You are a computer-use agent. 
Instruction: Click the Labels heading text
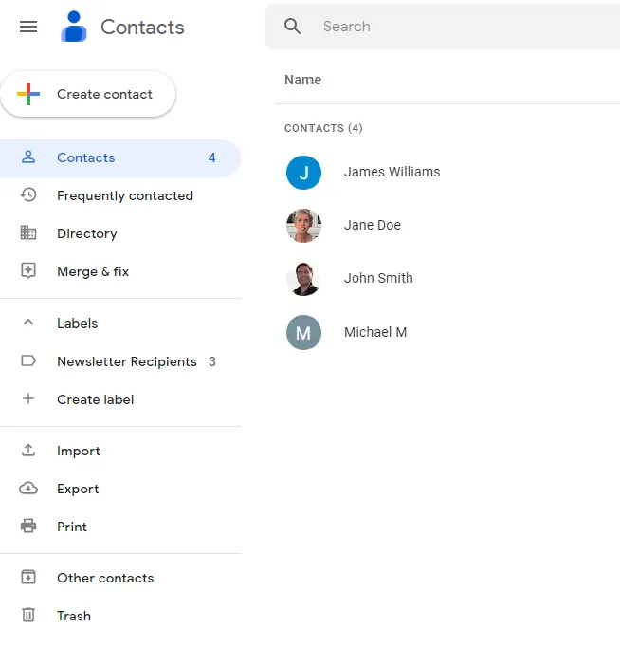(77, 323)
